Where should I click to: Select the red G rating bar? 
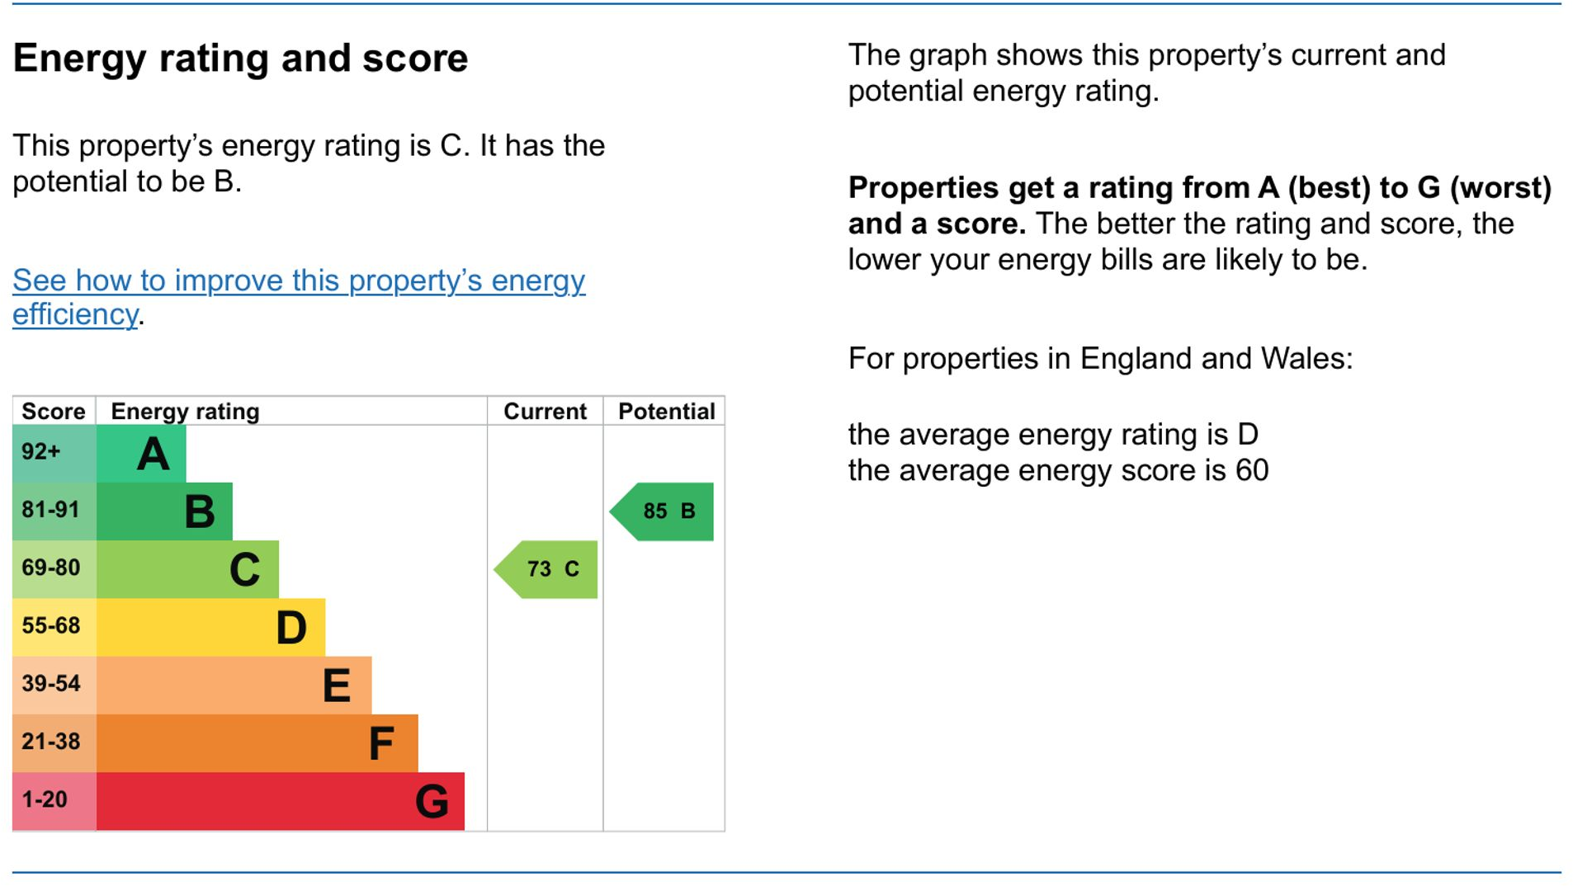pyautogui.click(x=280, y=801)
